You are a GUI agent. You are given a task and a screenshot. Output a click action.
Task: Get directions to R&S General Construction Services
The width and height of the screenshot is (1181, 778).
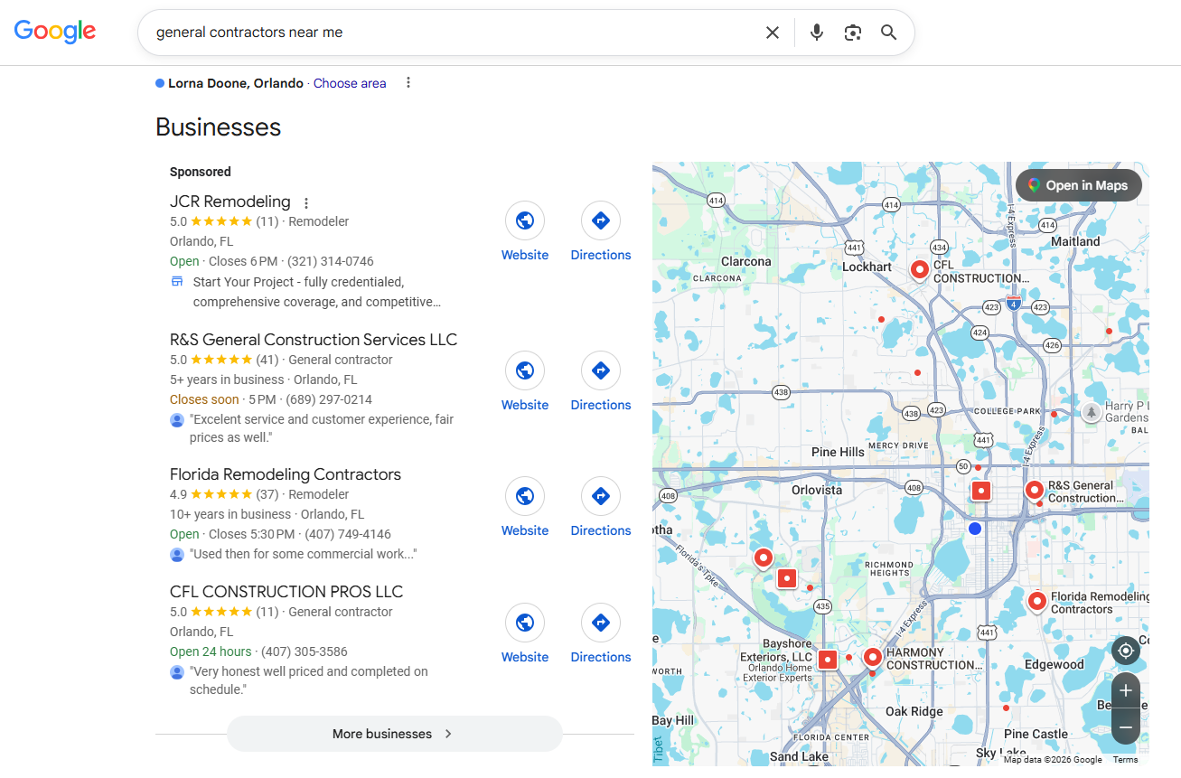click(x=601, y=381)
